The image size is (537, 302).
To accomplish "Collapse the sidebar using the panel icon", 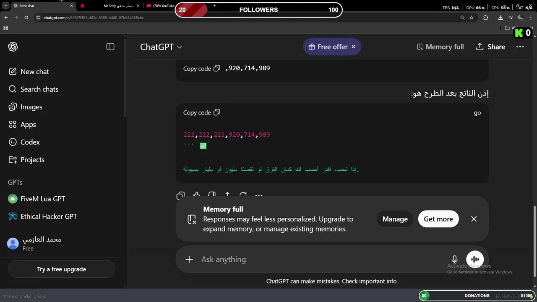I will click(x=110, y=47).
